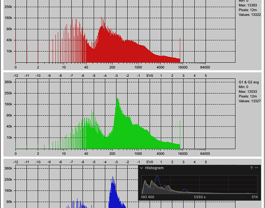This screenshot has height=208, width=265.
Task: Click Values: 13322 in red channel stats
Action: click(250, 14)
